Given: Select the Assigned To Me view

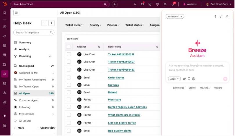Looking at the screenshot, I should 34,73.
